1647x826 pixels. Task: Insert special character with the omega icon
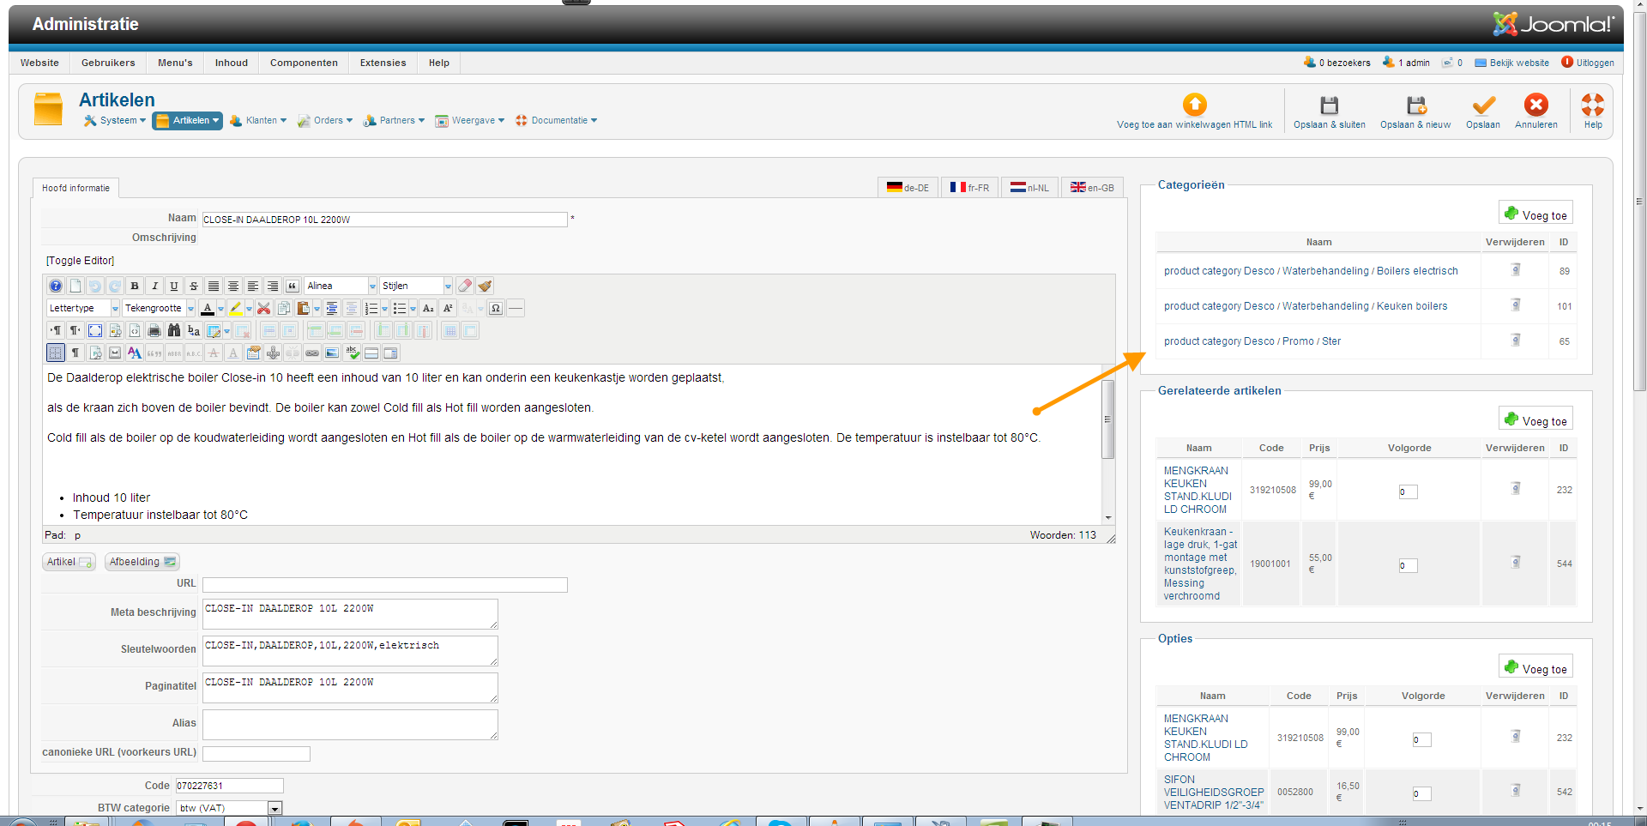pyautogui.click(x=496, y=308)
